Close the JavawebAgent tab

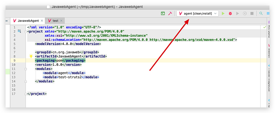click(42, 21)
